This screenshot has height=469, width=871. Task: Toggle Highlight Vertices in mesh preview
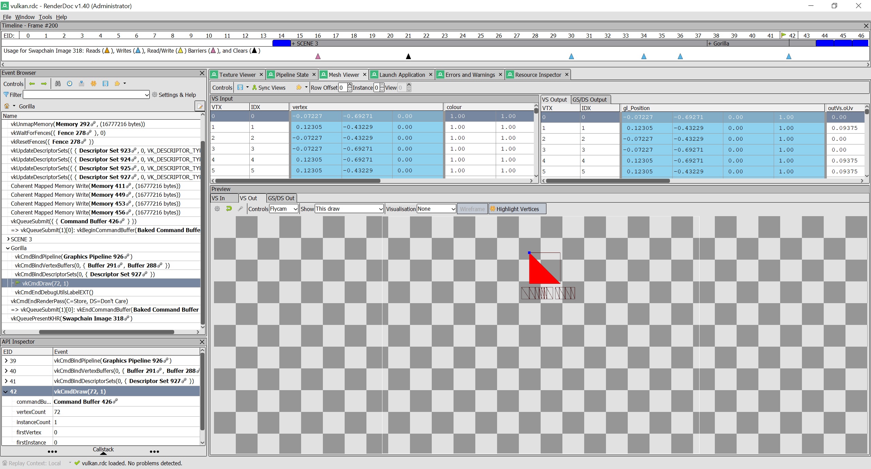click(x=517, y=209)
